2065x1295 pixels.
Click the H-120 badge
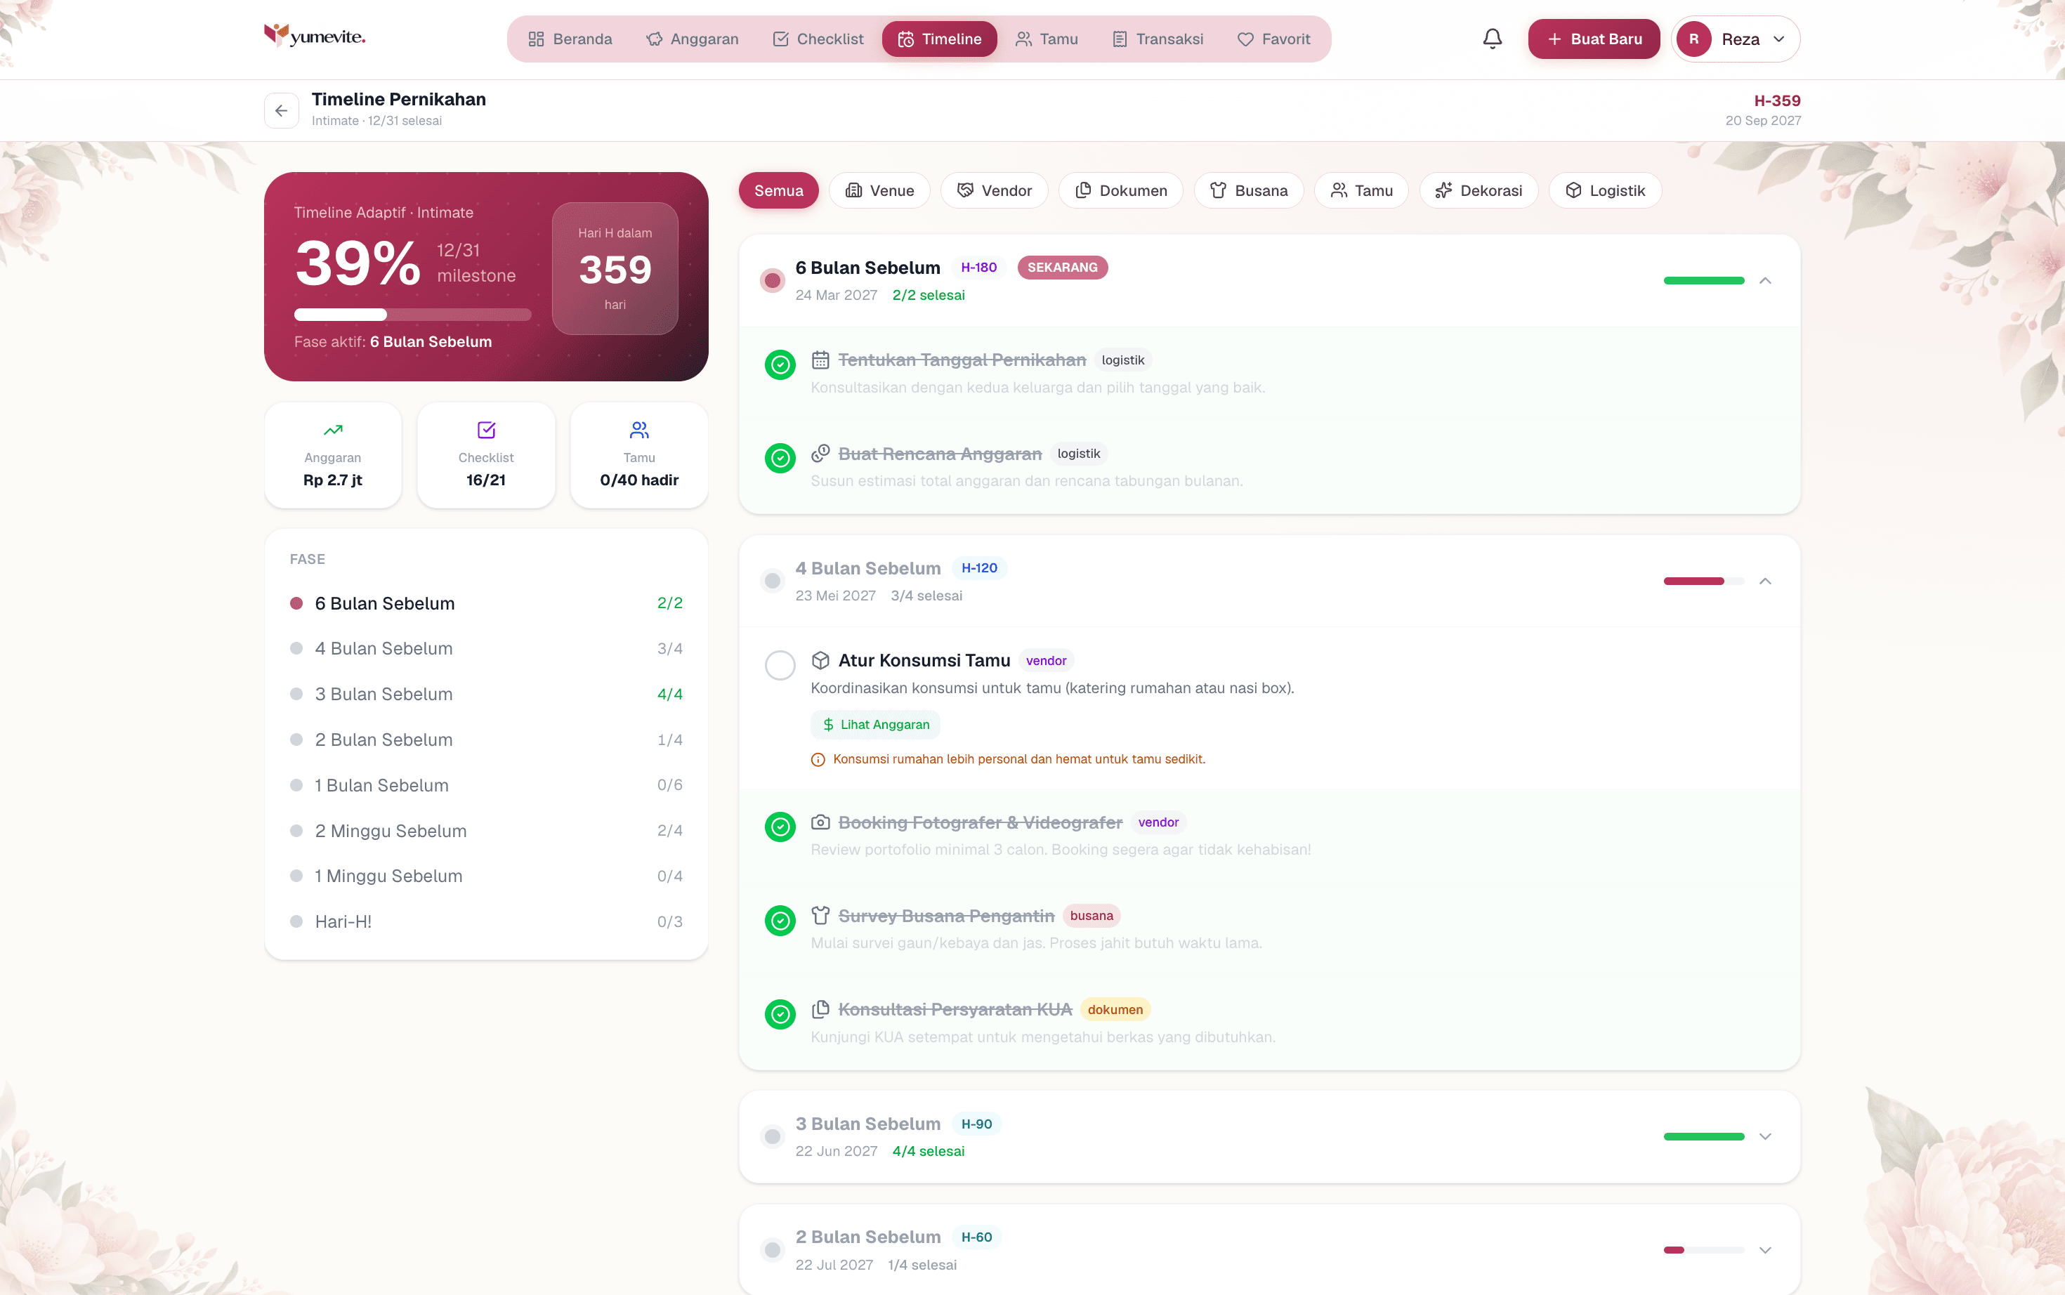click(x=979, y=568)
